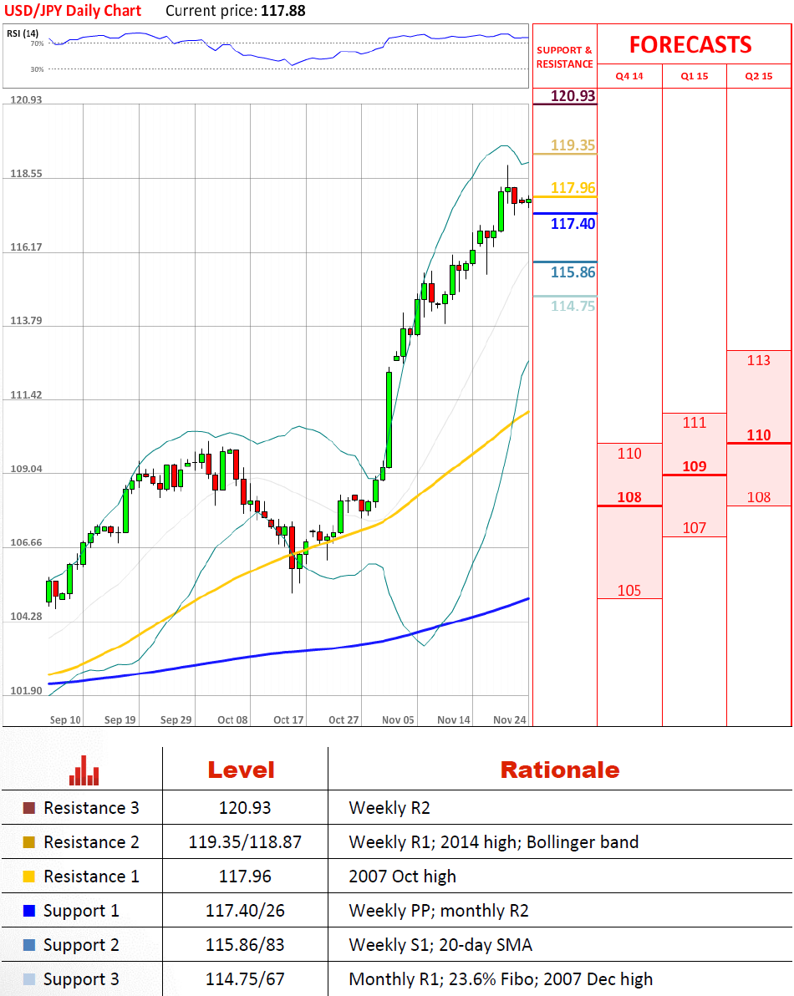Click the Resistance 3 dark red color swatch
794x996 pixels.
(x=28, y=808)
